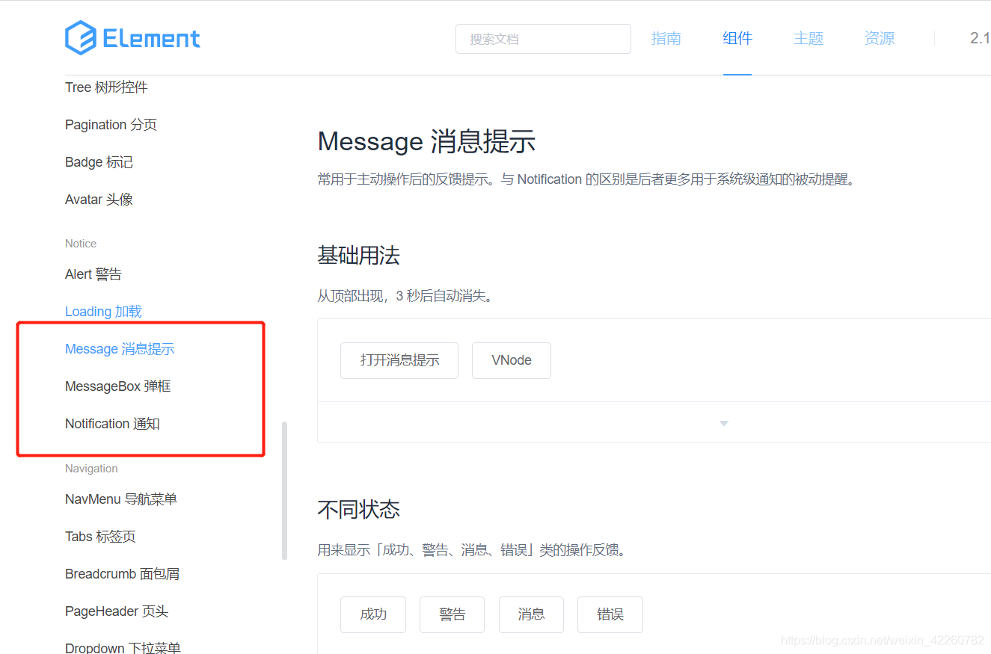Click the 成功 button
Image resolution: width=991 pixels, height=654 pixels.
373,614
